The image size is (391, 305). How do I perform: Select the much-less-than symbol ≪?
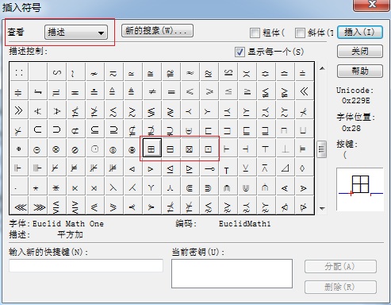[x=304, y=91]
